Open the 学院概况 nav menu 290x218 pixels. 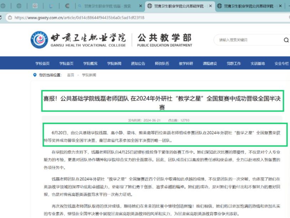click(90, 64)
